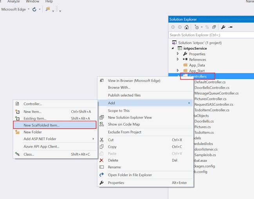
Task: Select the App_Data folder
Action: pos(197,65)
